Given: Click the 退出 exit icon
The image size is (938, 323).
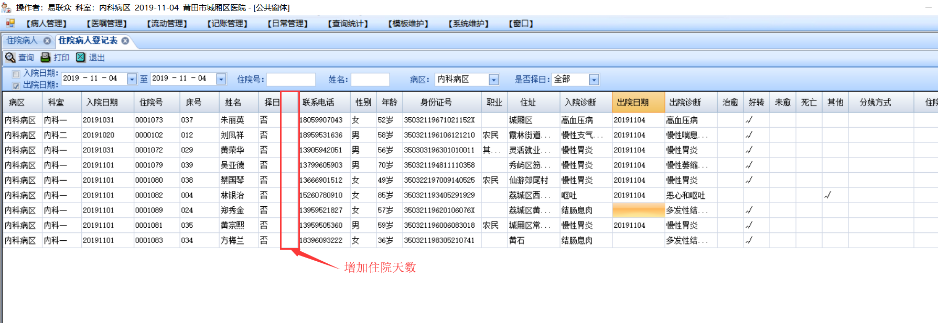Looking at the screenshot, I should (x=80, y=58).
